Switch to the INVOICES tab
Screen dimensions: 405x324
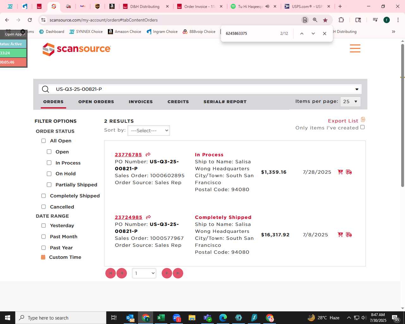pos(141,102)
